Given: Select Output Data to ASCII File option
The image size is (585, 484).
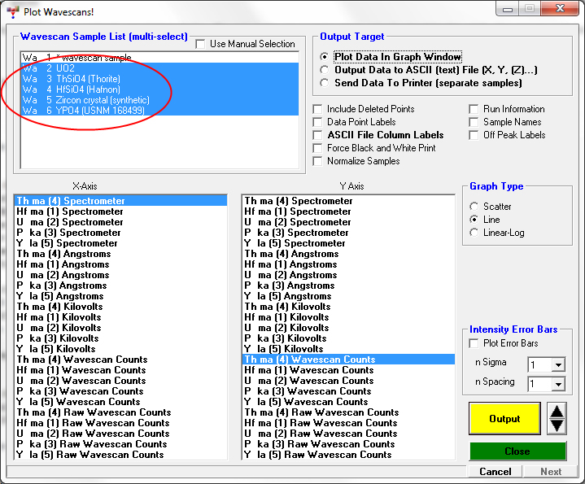Looking at the screenshot, I should [326, 70].
